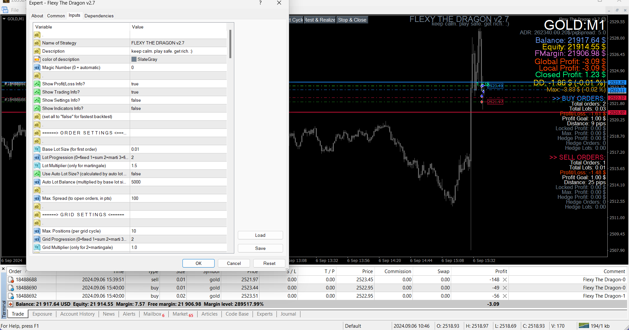
Task: Toggle Show Settings Info value false
Action: tap(178, 100)
